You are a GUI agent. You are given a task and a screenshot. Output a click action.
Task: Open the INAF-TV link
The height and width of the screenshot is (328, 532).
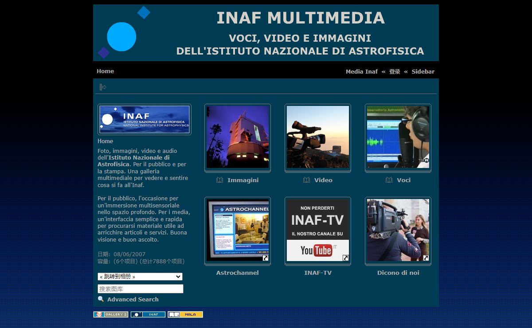tap(318, 273)
